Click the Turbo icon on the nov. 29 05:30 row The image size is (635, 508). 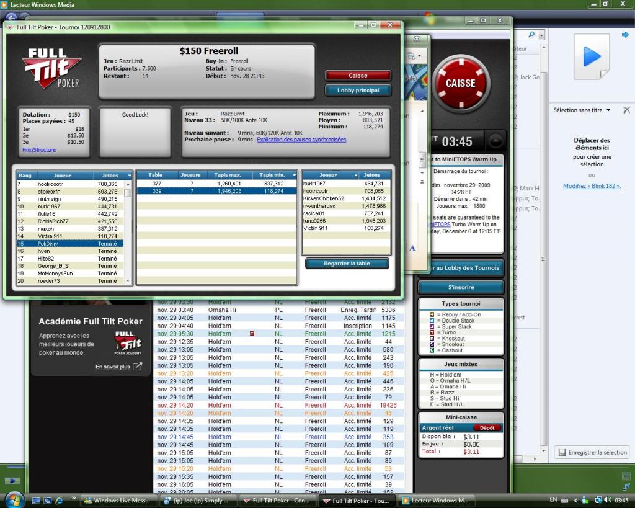tap(252, 334)
